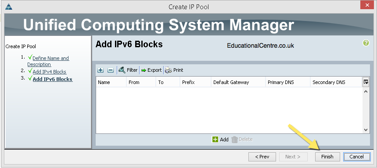Open the Filter tool

[x=128, y=70]
